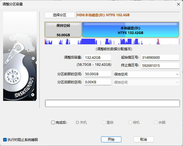Click the DiskGenius hard drive image
183x146 pixels.
[20, 56]
